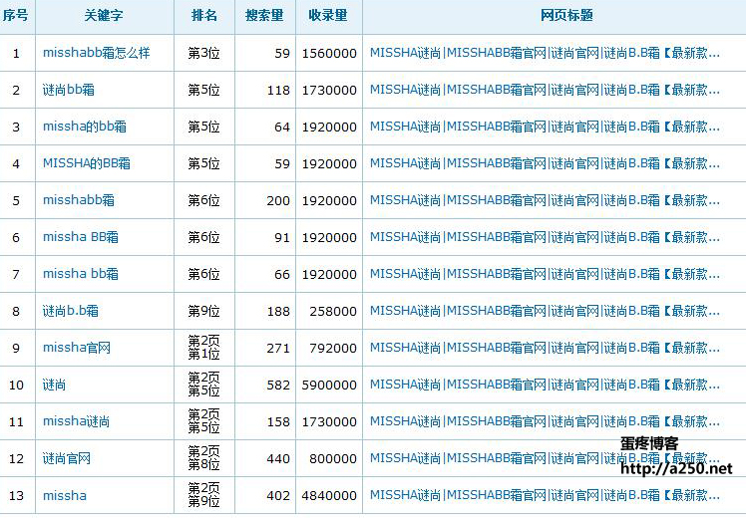Open keyword link missha BB霜 in row 6

81,237
